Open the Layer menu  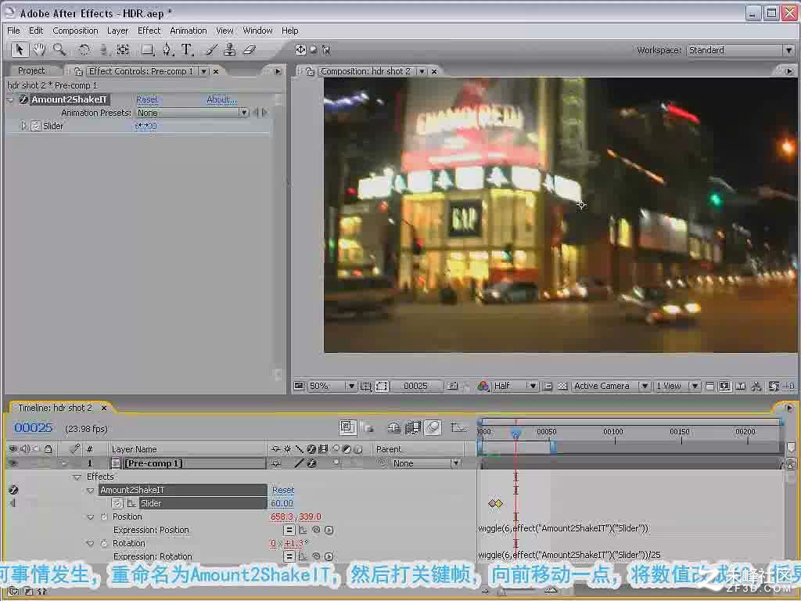(x=117, y=31)
